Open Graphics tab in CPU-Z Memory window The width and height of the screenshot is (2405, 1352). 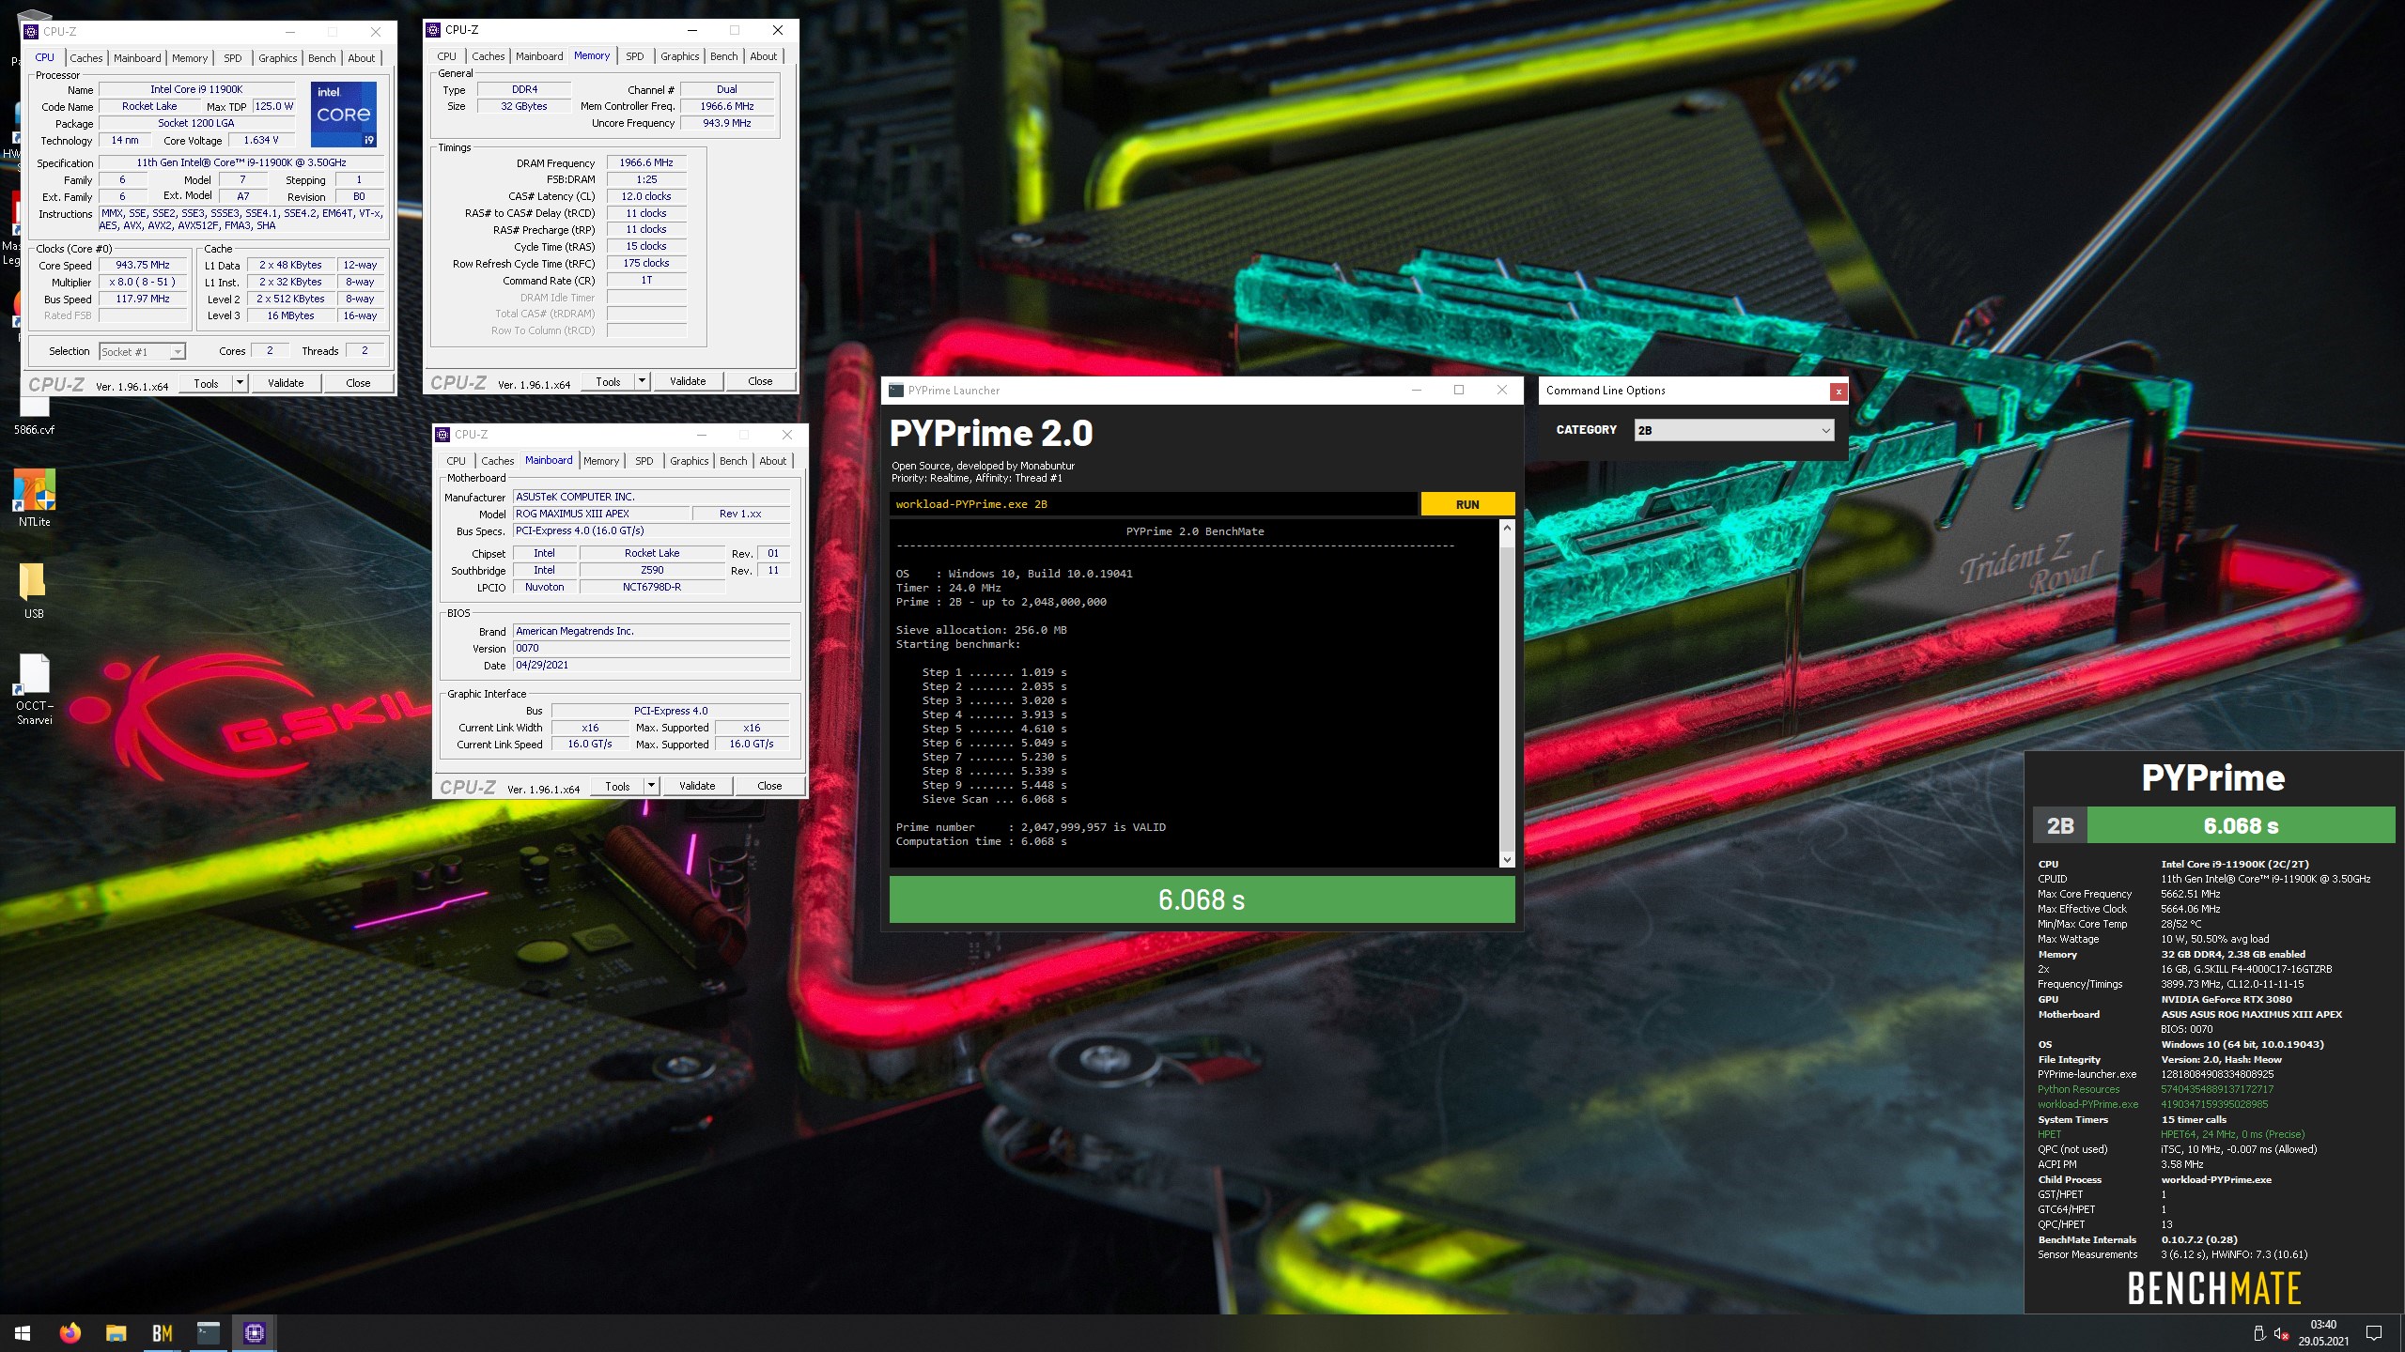(x=679, y=56)
